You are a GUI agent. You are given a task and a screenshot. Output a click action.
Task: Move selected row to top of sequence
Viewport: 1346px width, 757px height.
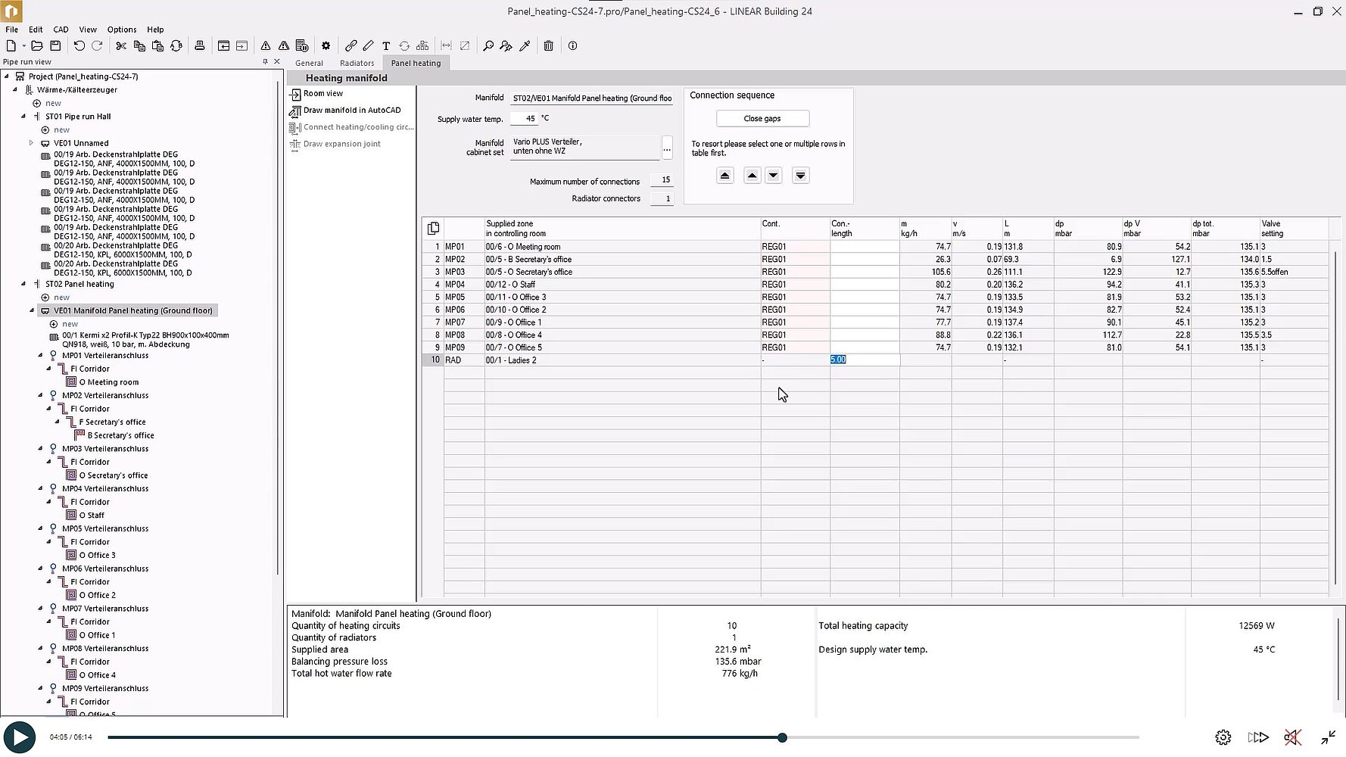click(x=724, y=176)
